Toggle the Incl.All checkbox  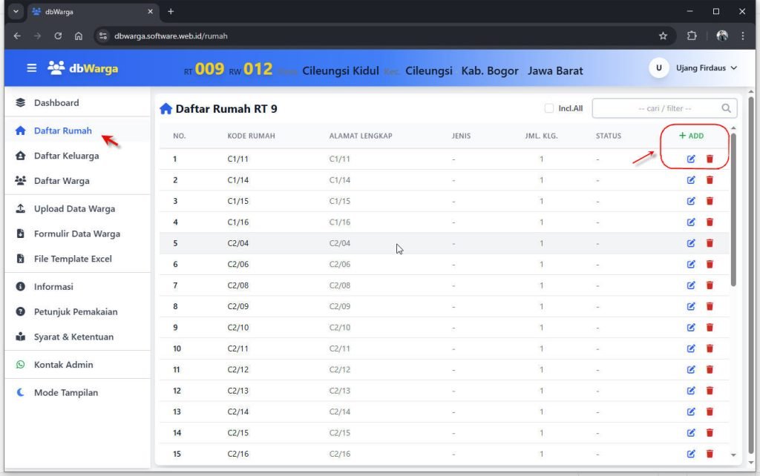pyautogui.click(x=549, y=109)
